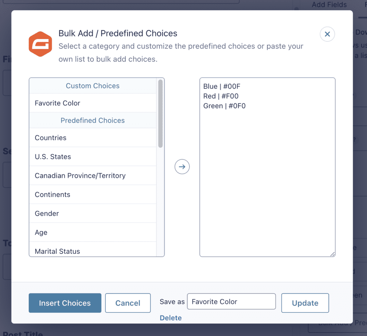Click the Delete link
367x336 pixels.
point(171,318)
